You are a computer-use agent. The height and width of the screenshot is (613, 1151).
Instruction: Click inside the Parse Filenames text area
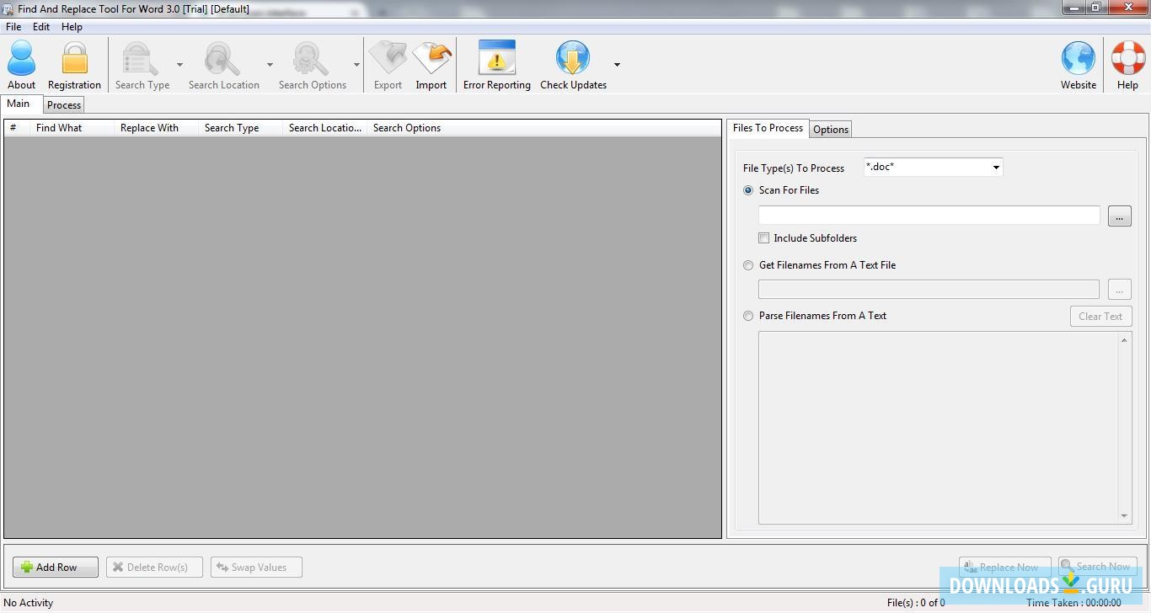(x=938, y=428)
